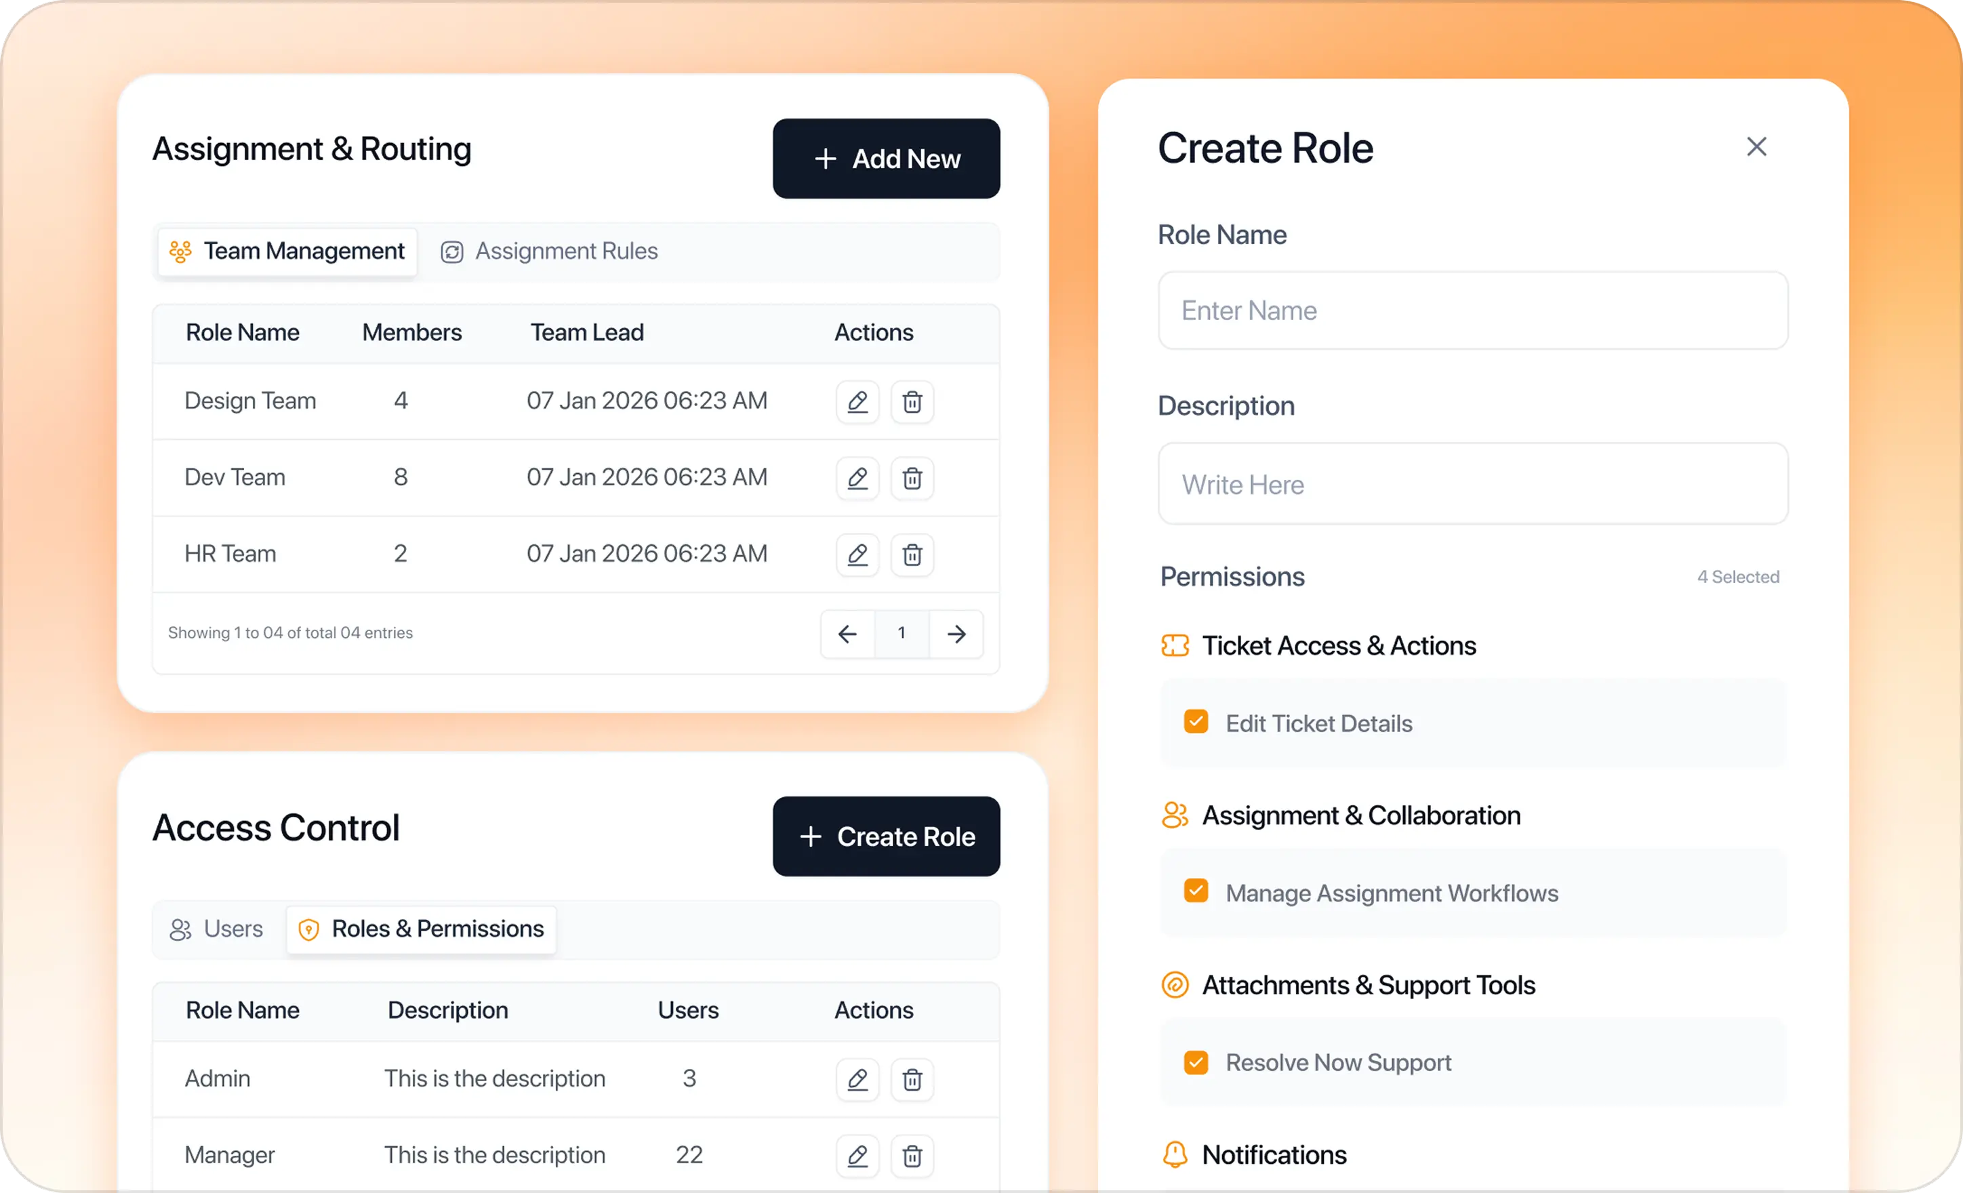Click Showing 1 to 04 entries text
The image size is (1963, 1193).
coord(290,632)
